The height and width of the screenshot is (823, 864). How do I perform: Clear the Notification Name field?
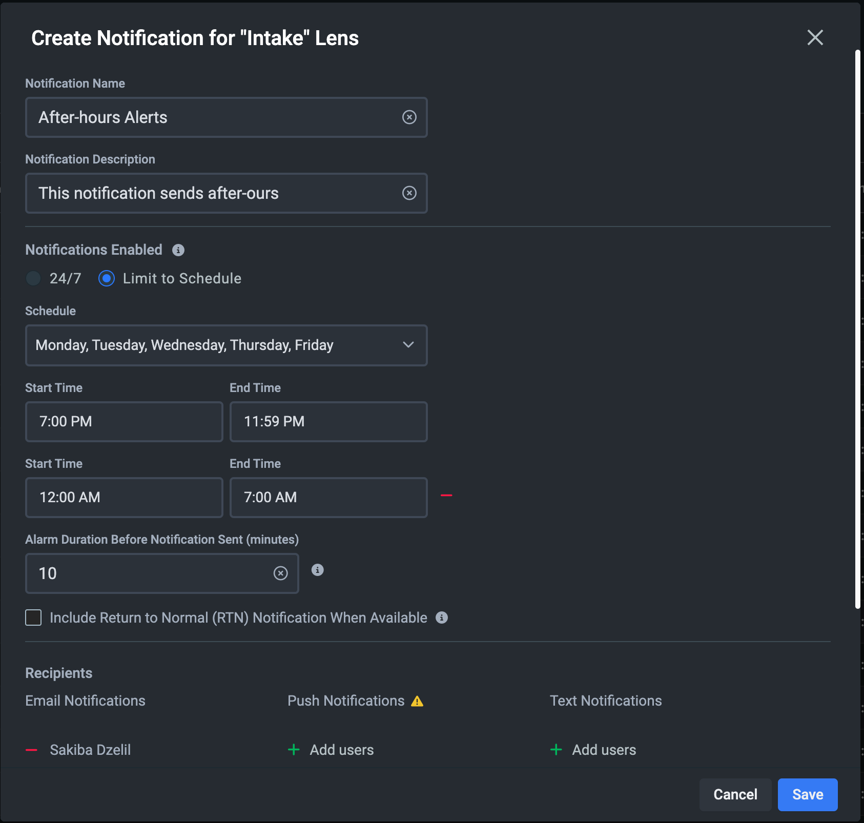pos(409,117)
